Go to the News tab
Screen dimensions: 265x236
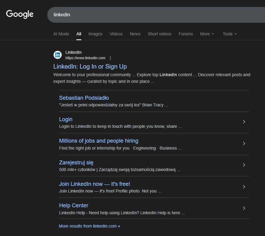135,34
